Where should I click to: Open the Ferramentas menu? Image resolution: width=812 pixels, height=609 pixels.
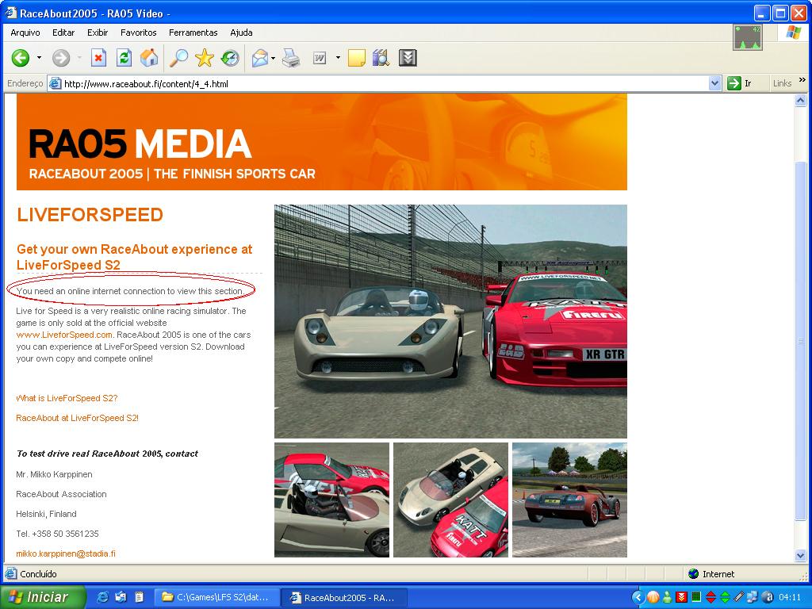click(193, 33)
